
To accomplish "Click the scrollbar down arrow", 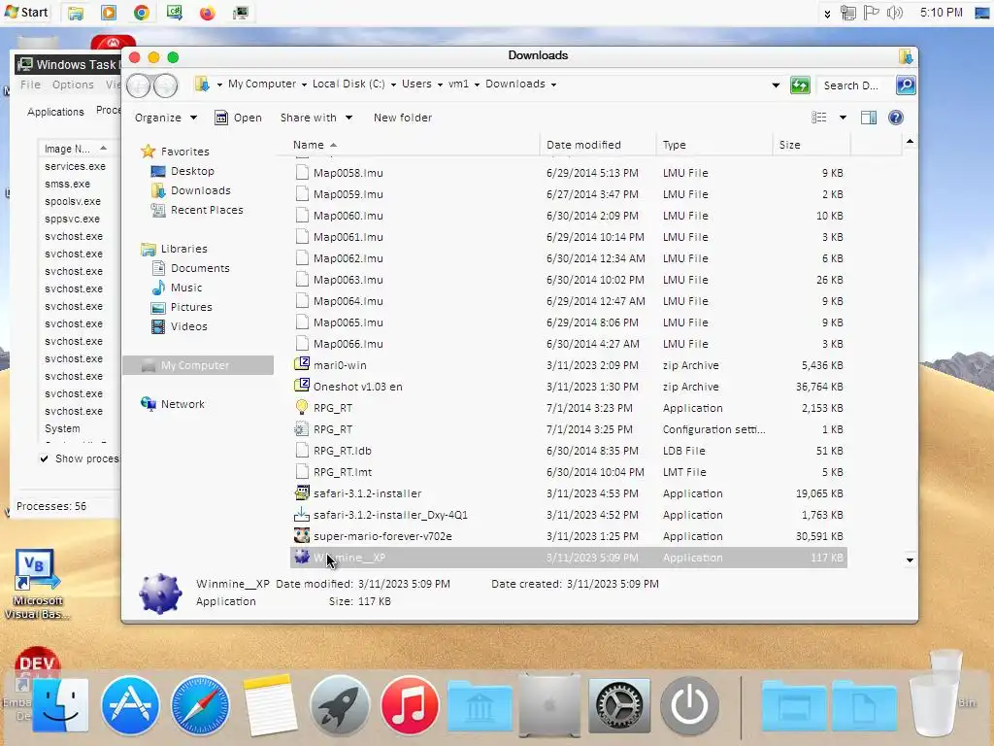I will click(x=910, y=560).
